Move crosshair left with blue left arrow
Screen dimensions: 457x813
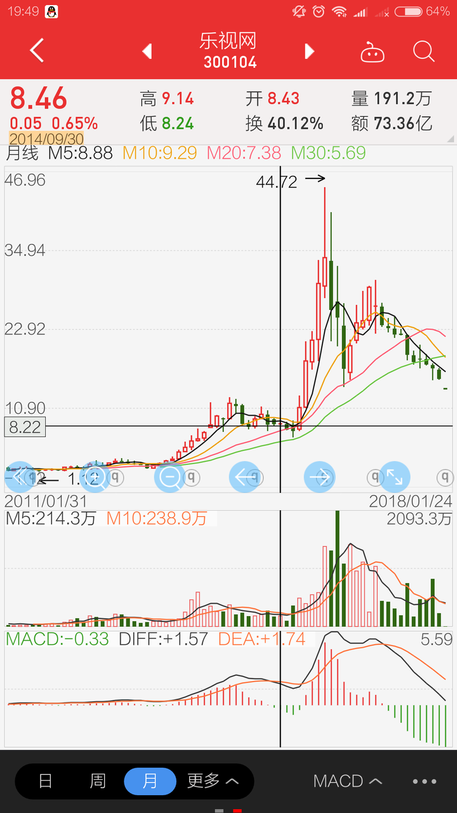244,476
